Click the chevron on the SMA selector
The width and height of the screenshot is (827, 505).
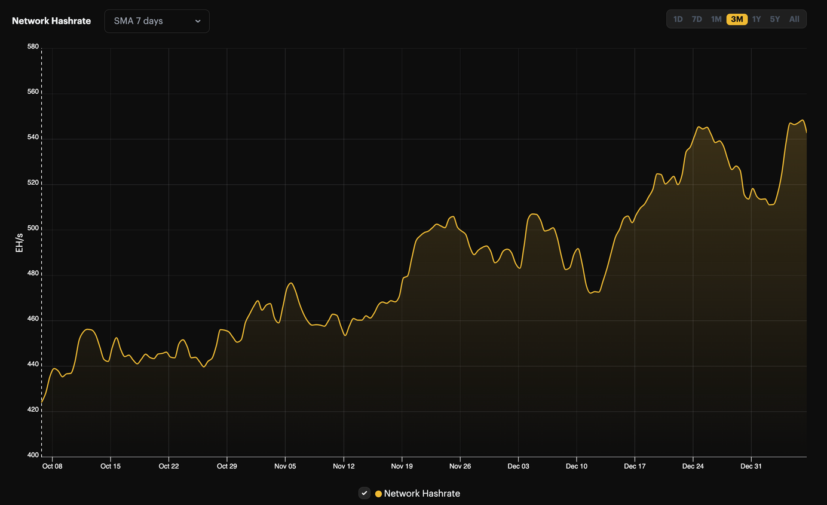pyautogui.click(x=198, y=21)
